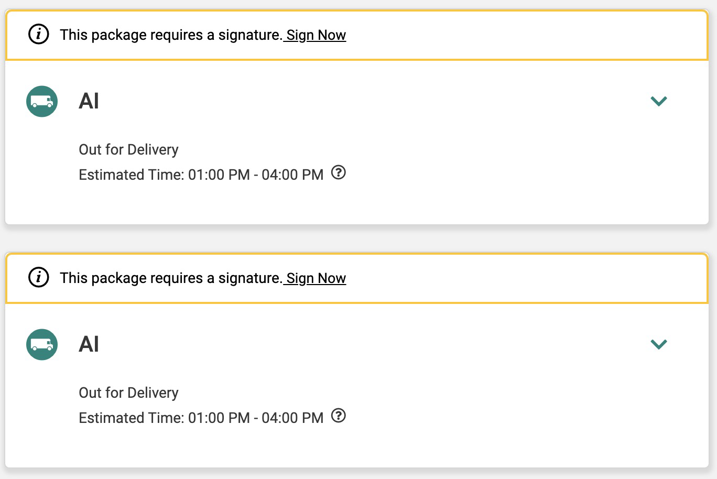Click the truck icon on the top package card
Image resolution: width=717 pixels, height=479 pixels.
coord(42,101)
